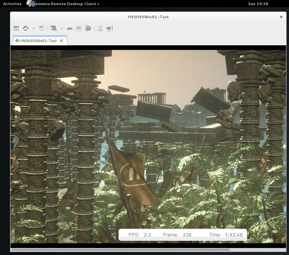Viewport: 289px width, 255px height.
Task: Click the Time value 1:42.48
Action: click(x=234, y=235)
